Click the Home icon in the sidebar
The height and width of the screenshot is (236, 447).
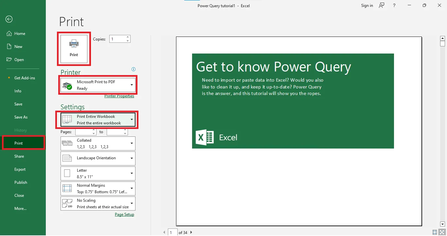point(9,33)
